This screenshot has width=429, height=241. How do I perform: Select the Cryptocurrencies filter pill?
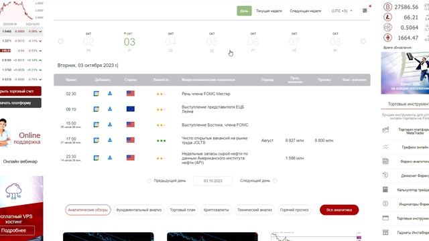click(216, 210)
